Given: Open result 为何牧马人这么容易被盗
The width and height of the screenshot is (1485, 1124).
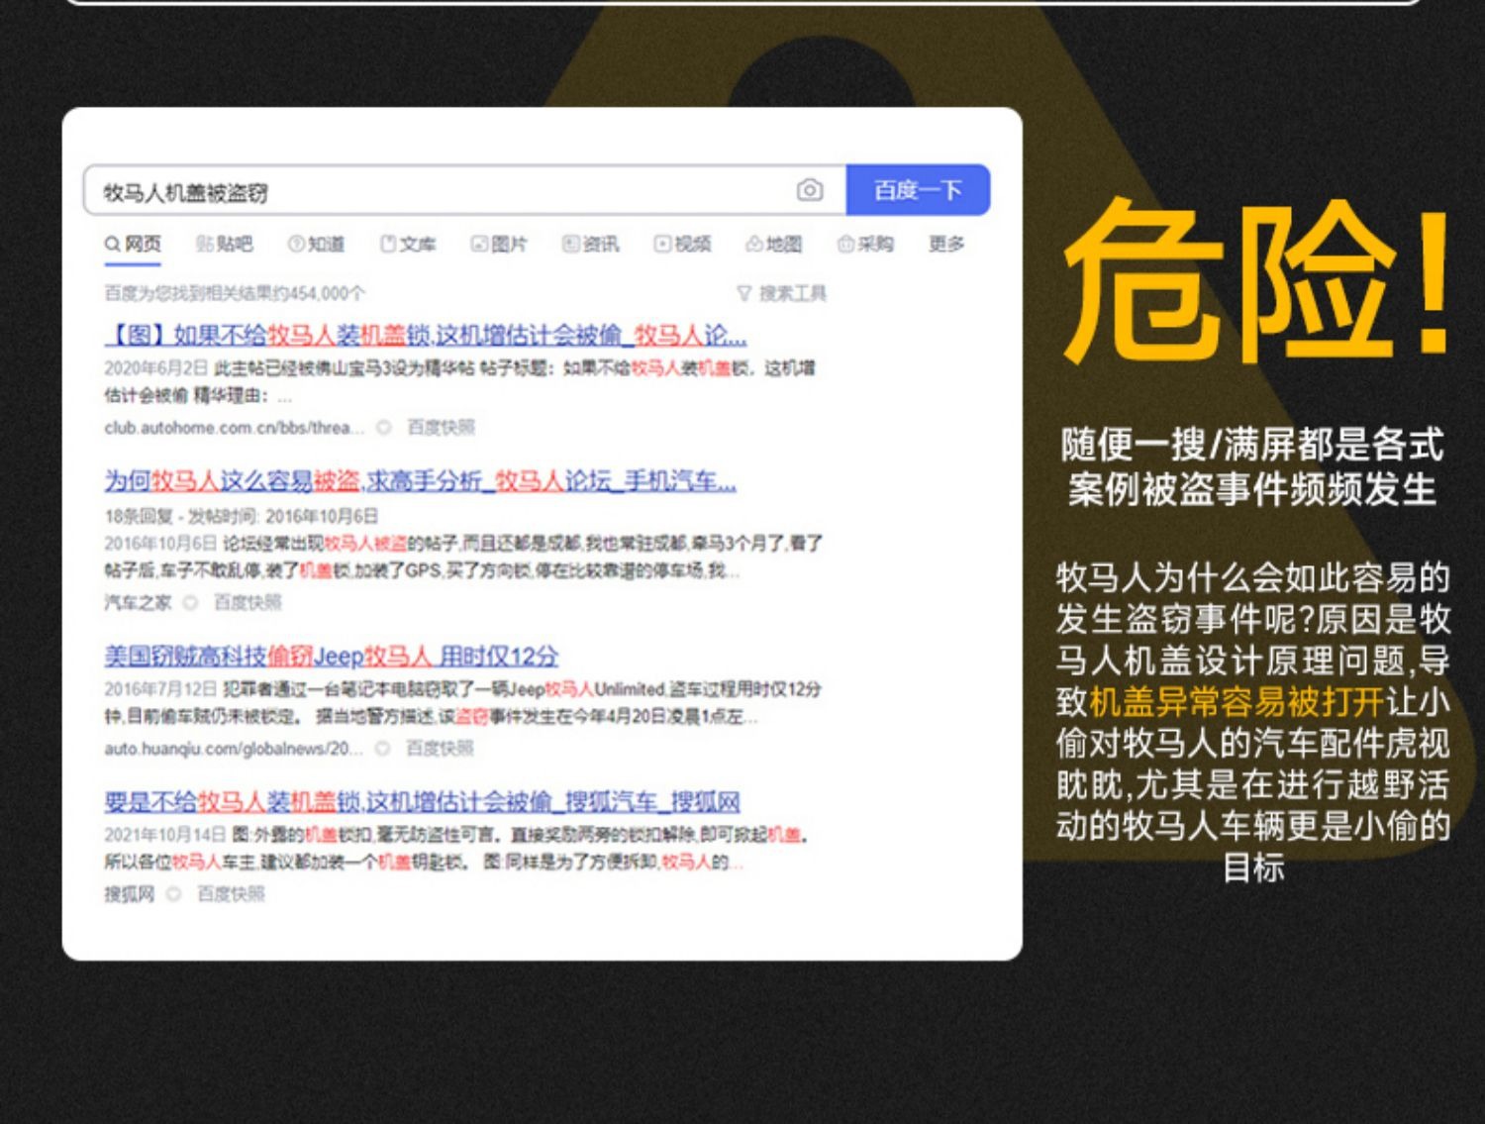Looking at the screenshot, I should (421, 482).
